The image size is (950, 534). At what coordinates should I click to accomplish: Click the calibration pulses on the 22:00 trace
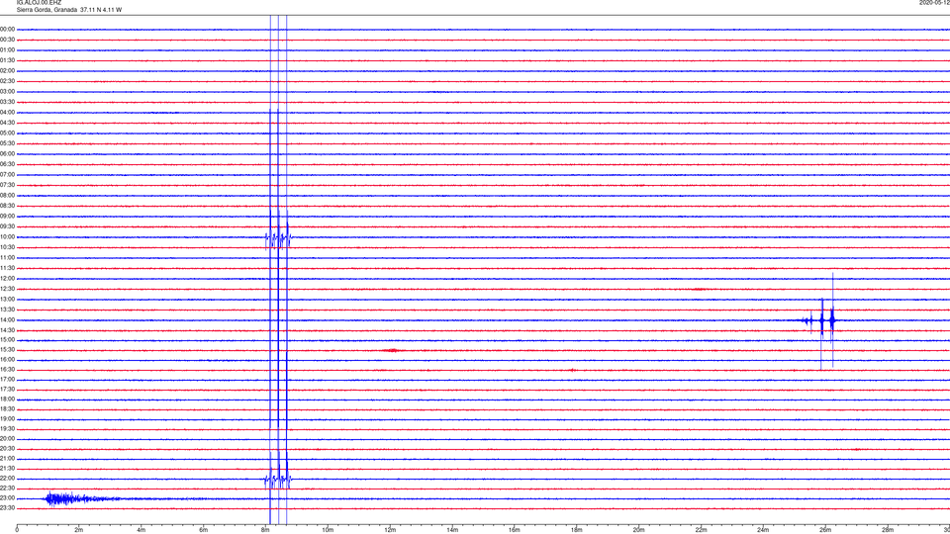pyautogui.click(x=278, y=479)
